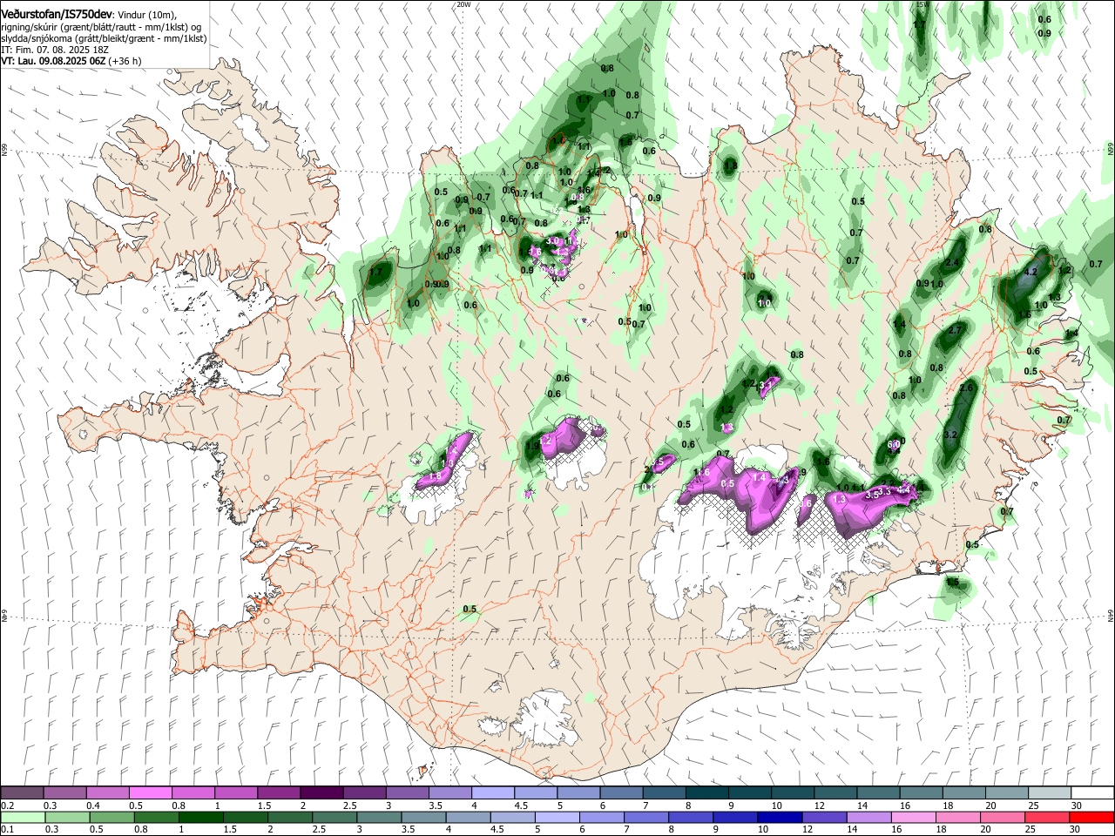Select the dusky mauve swatch between 0.2 and 0.3

(22, 792)
